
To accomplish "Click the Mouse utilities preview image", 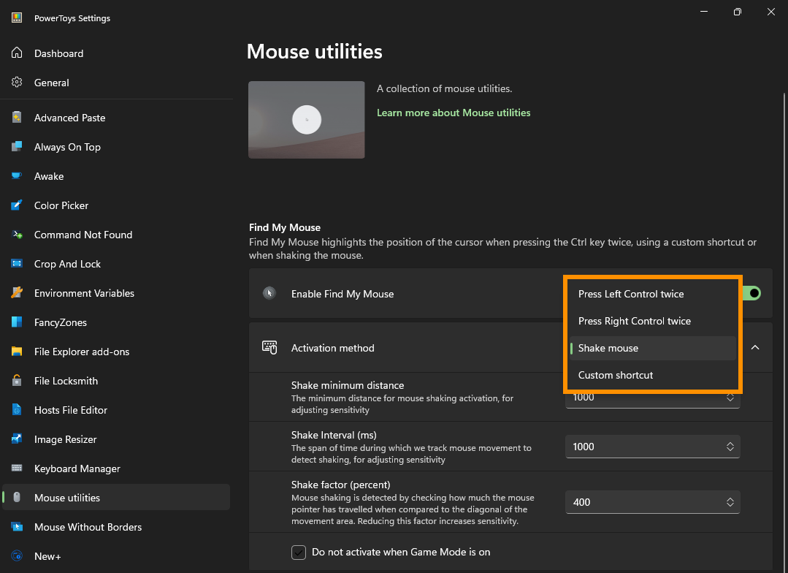I will (307, 120).
